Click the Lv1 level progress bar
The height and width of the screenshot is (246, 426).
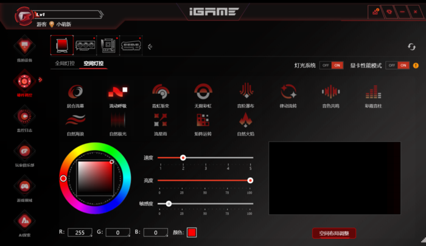pos(68,15)
